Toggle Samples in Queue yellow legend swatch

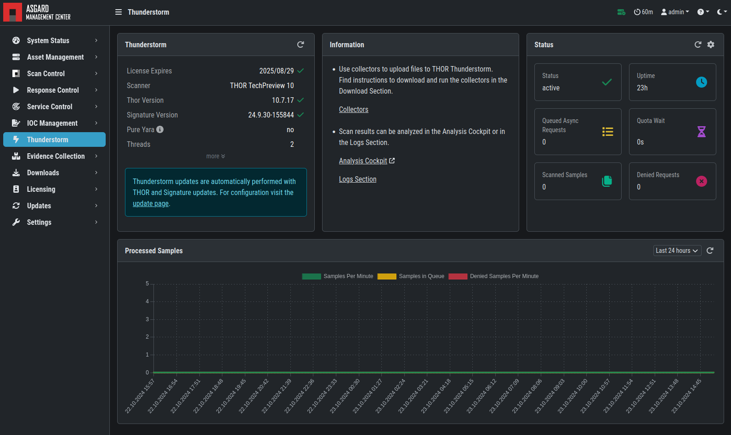tap(387, 276)
